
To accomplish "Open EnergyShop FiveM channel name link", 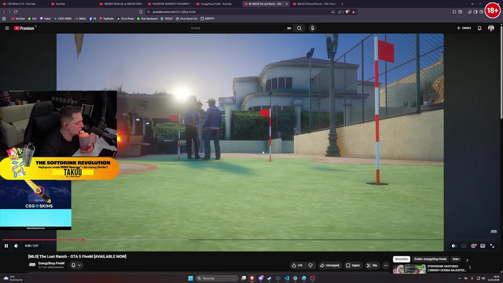I will pyautogui.click(x=51, y=263).
